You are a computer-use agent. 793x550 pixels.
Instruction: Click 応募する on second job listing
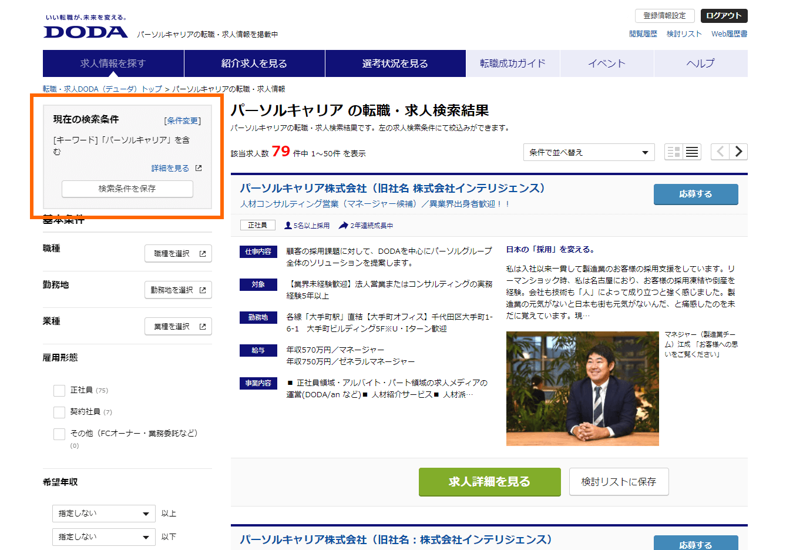click(695, 543)
